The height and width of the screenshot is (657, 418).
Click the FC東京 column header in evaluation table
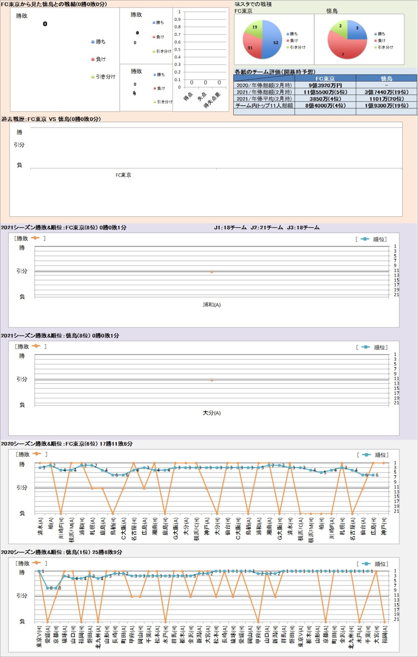click(x=325, y=78)
